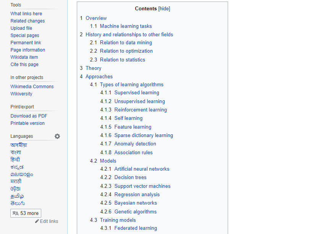Open the language settings gear icon
The image size is (332, 234).
(57, 136)
